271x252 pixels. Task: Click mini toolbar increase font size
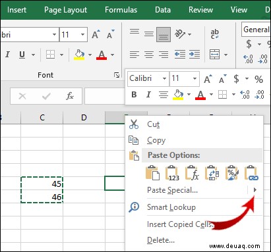pos(208,79)
